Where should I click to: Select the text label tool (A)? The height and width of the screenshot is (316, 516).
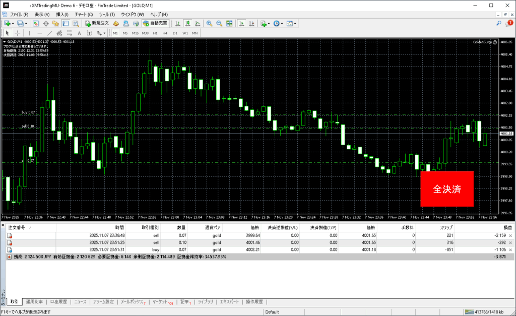click(x=79, y=33)
